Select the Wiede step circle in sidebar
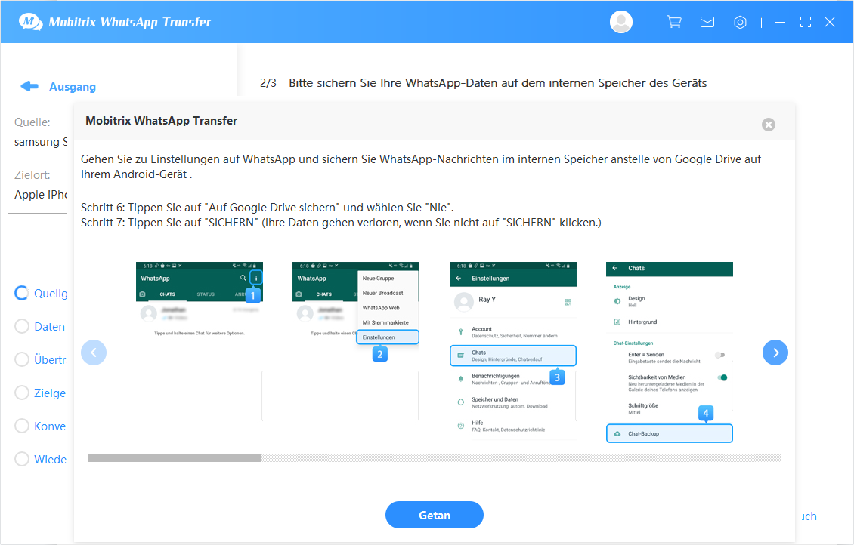Viewport: 854px width, 545px height. (x=22, y=459)
